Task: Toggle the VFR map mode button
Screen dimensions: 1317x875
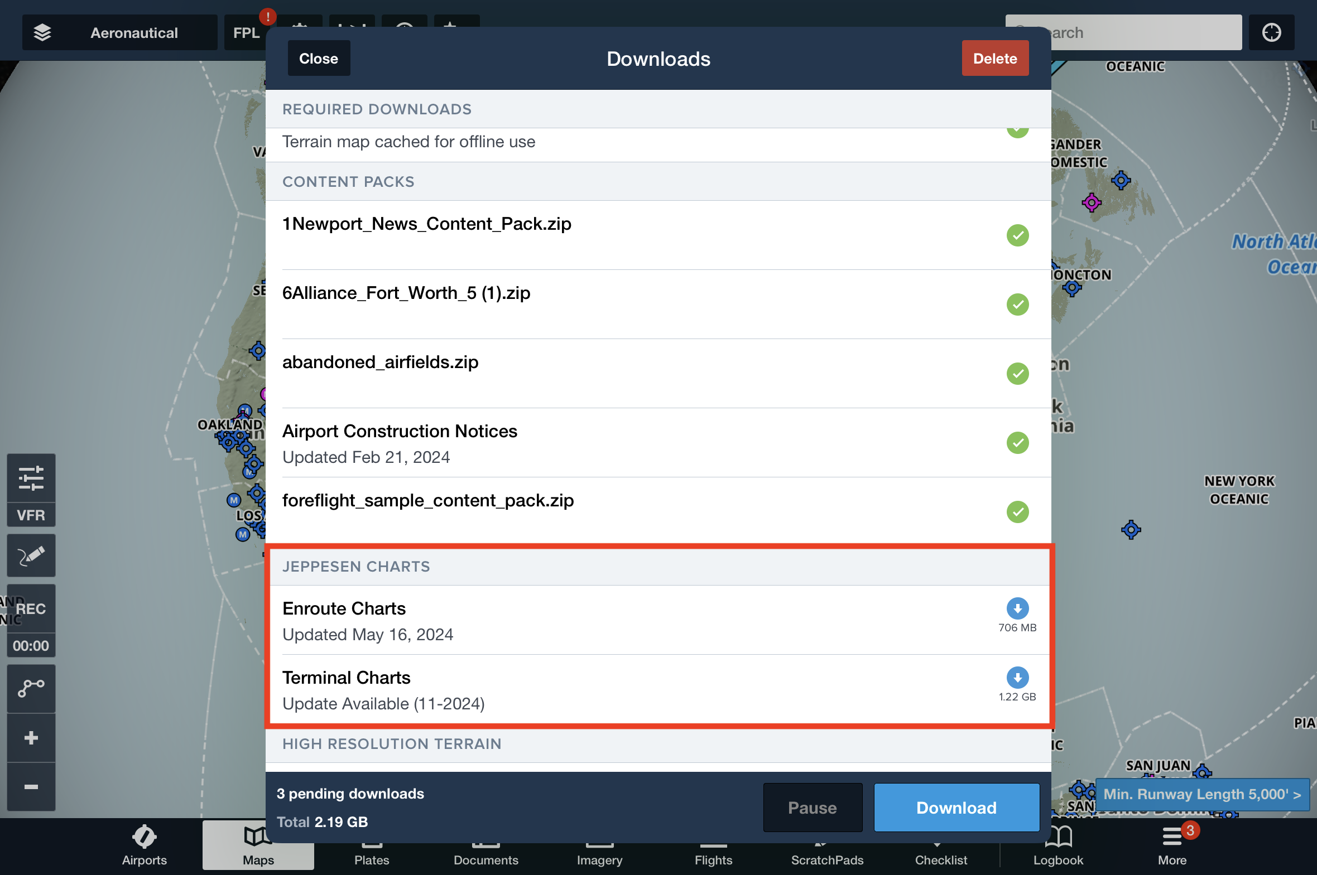Action: tap(31, 515)
